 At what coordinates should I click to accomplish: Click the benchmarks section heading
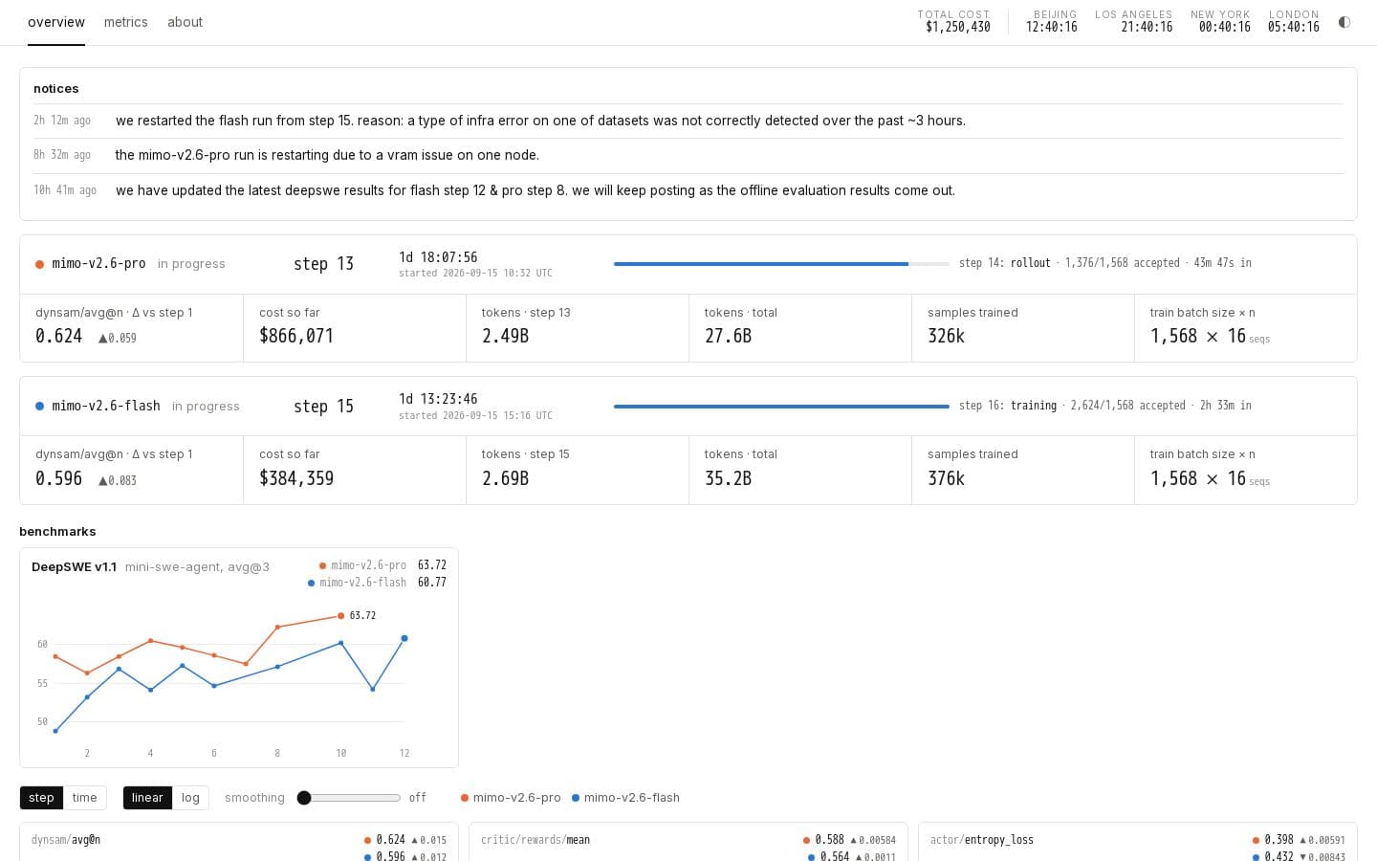(57, 532)
